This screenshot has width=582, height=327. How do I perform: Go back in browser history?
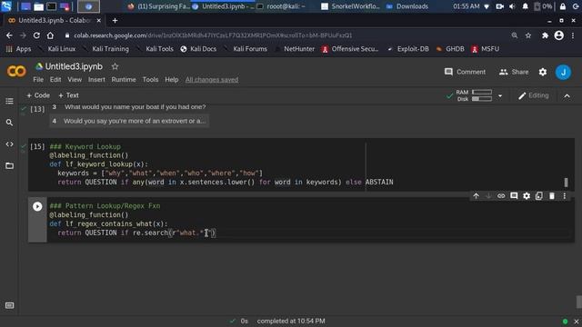[9, 35]
